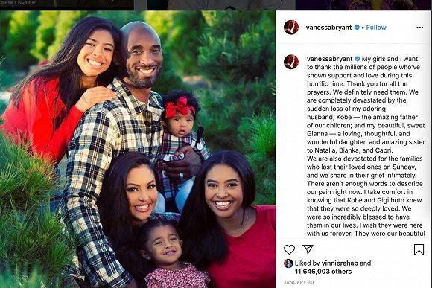
Task: Click the verified badge in the caption
Action: (358, 59)
